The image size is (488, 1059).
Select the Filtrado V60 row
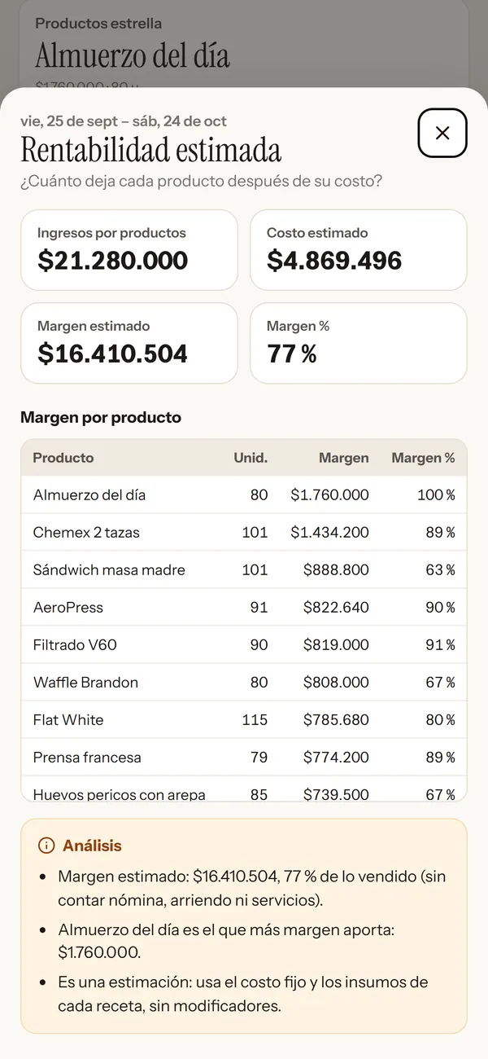pyautogui.click(x=244, y=645)
